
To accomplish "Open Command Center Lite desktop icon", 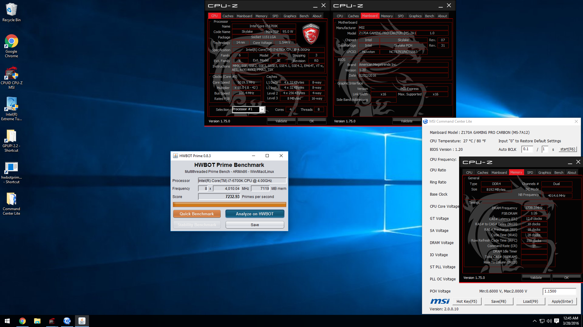I will pos(11,204).
